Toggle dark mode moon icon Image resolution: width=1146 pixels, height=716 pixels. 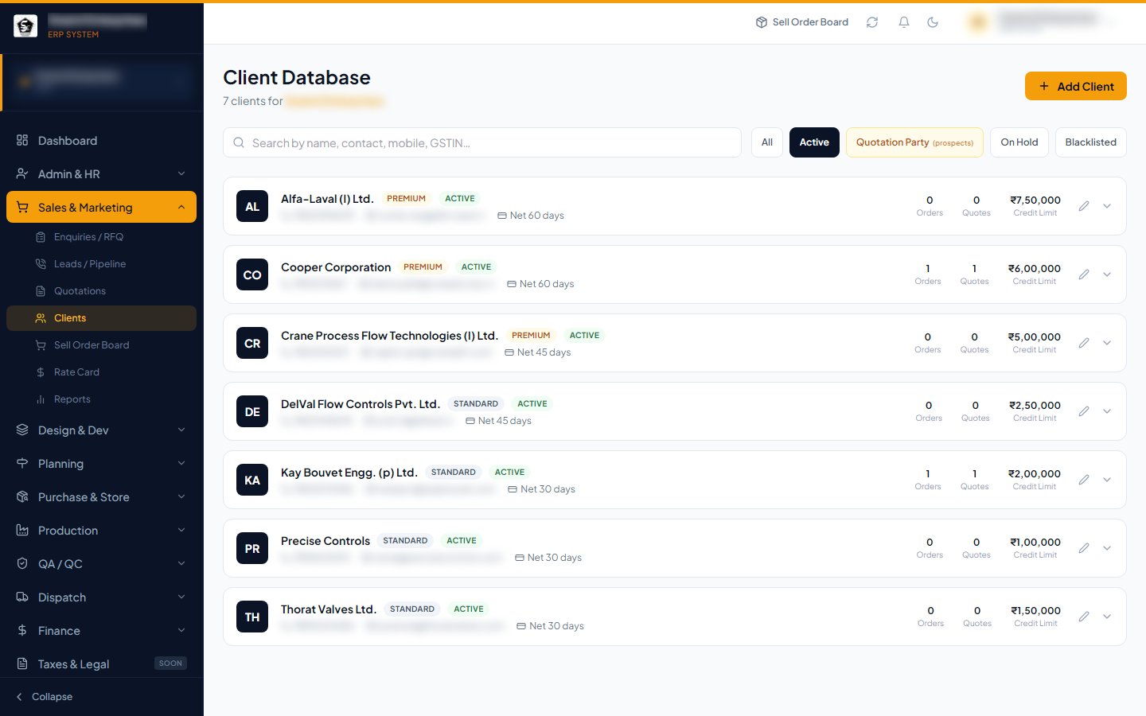(933, 22)
